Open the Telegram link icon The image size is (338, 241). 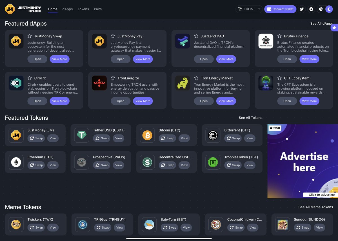(311, 9)
